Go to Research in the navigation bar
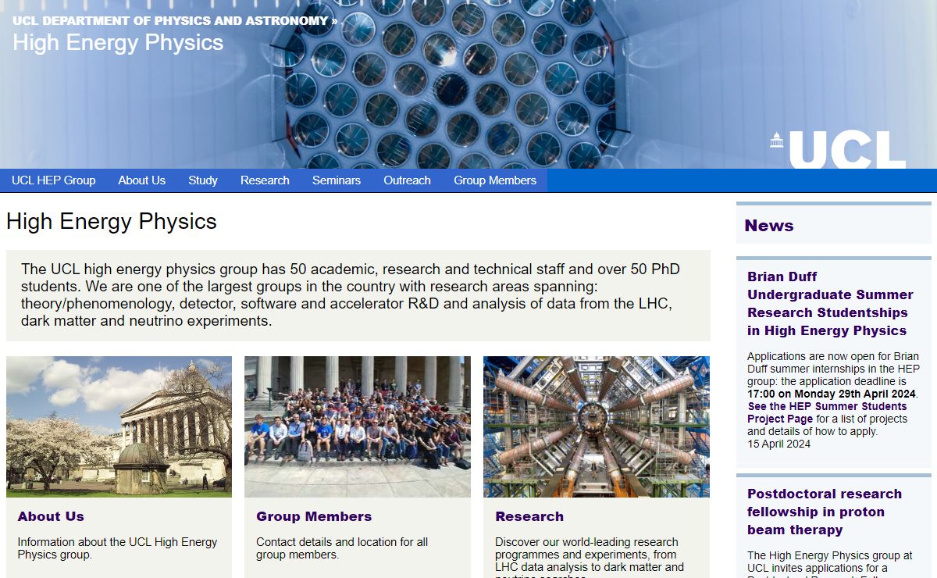This screenshot has width=937, height=578. [x=265, y=180]
